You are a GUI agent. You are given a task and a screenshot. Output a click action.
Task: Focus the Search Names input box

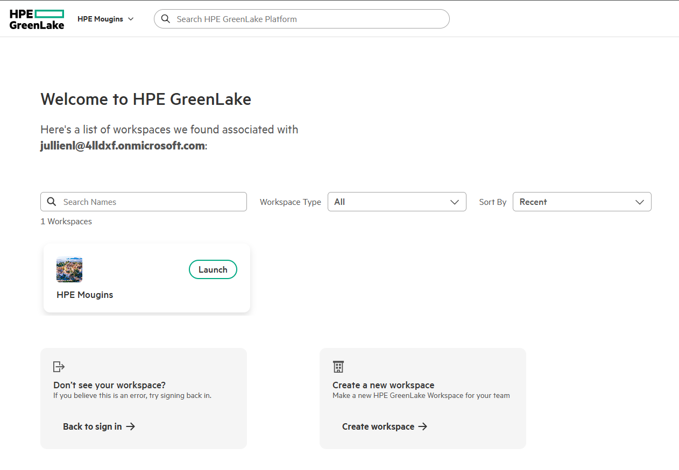click(151, 202)
